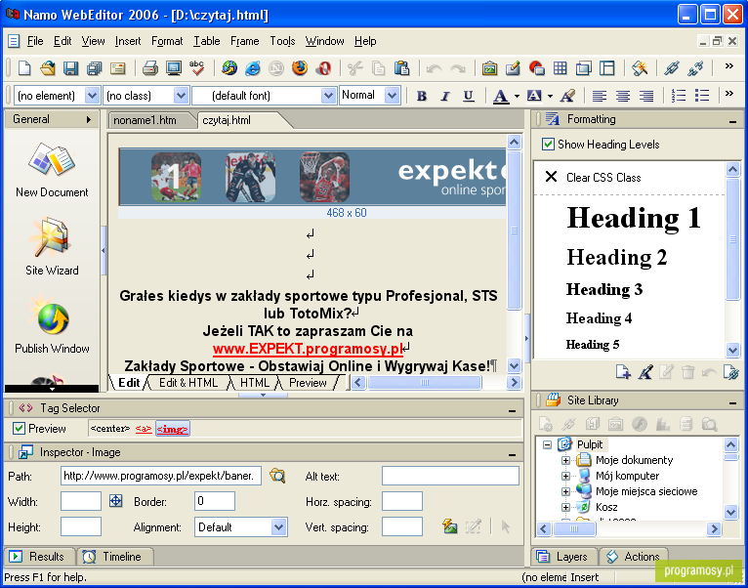
Task: Click the chain link hyperlink icon
Action: (x=672, y=68)
